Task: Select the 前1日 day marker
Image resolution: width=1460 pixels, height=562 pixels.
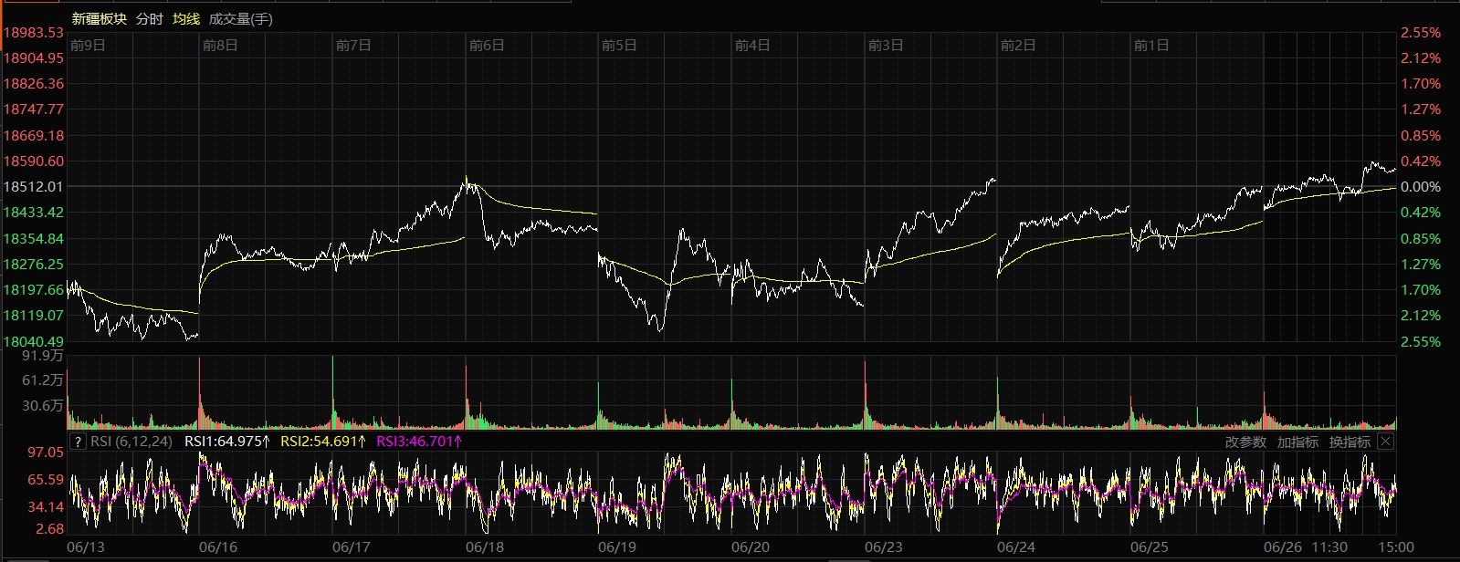Action: click(1150, 45)
